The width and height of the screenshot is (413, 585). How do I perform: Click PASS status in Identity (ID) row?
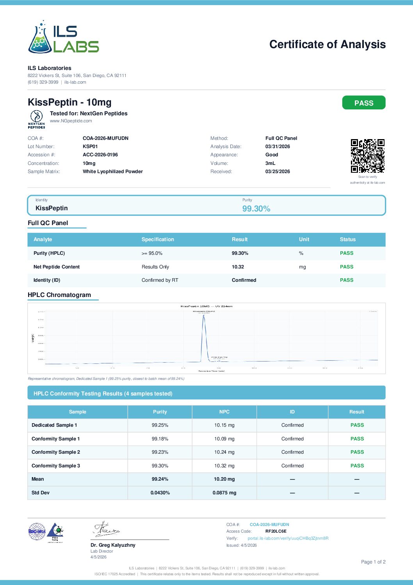[x=347, y=280]
